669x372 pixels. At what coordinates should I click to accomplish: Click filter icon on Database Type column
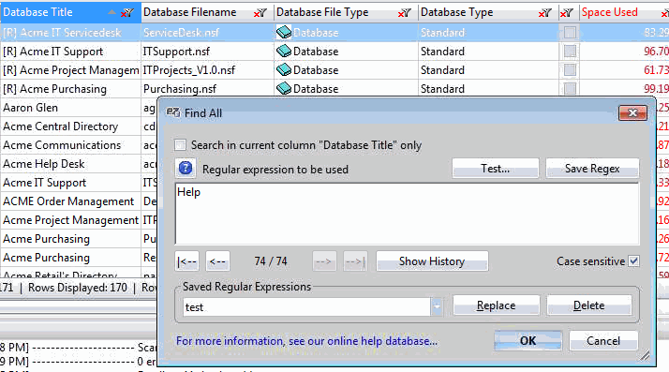click(544, 13)
